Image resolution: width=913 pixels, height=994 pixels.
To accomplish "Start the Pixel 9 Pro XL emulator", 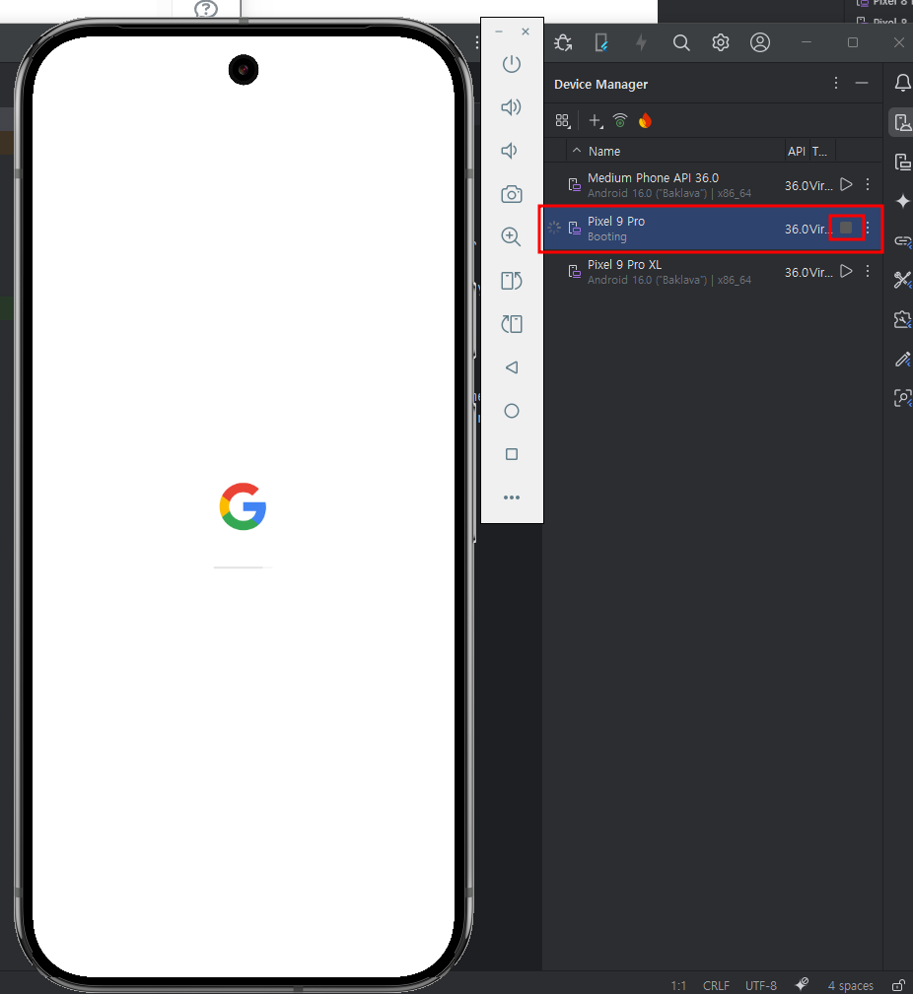I will pos(846,271).
